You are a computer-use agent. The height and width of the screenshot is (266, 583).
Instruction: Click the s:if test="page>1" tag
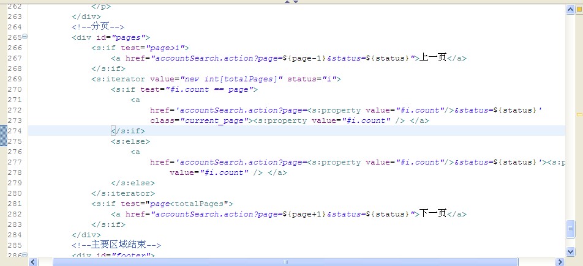coord(141,48)
